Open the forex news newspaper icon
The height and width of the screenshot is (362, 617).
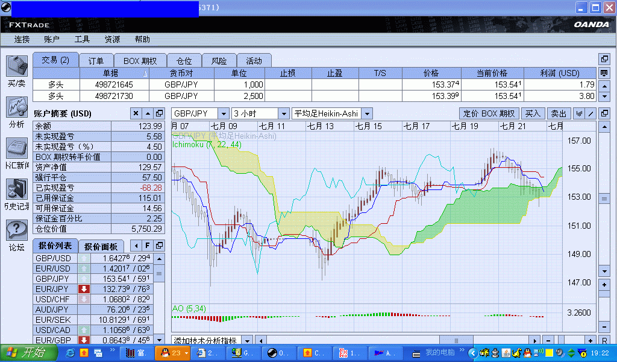(x=16, y=148)
